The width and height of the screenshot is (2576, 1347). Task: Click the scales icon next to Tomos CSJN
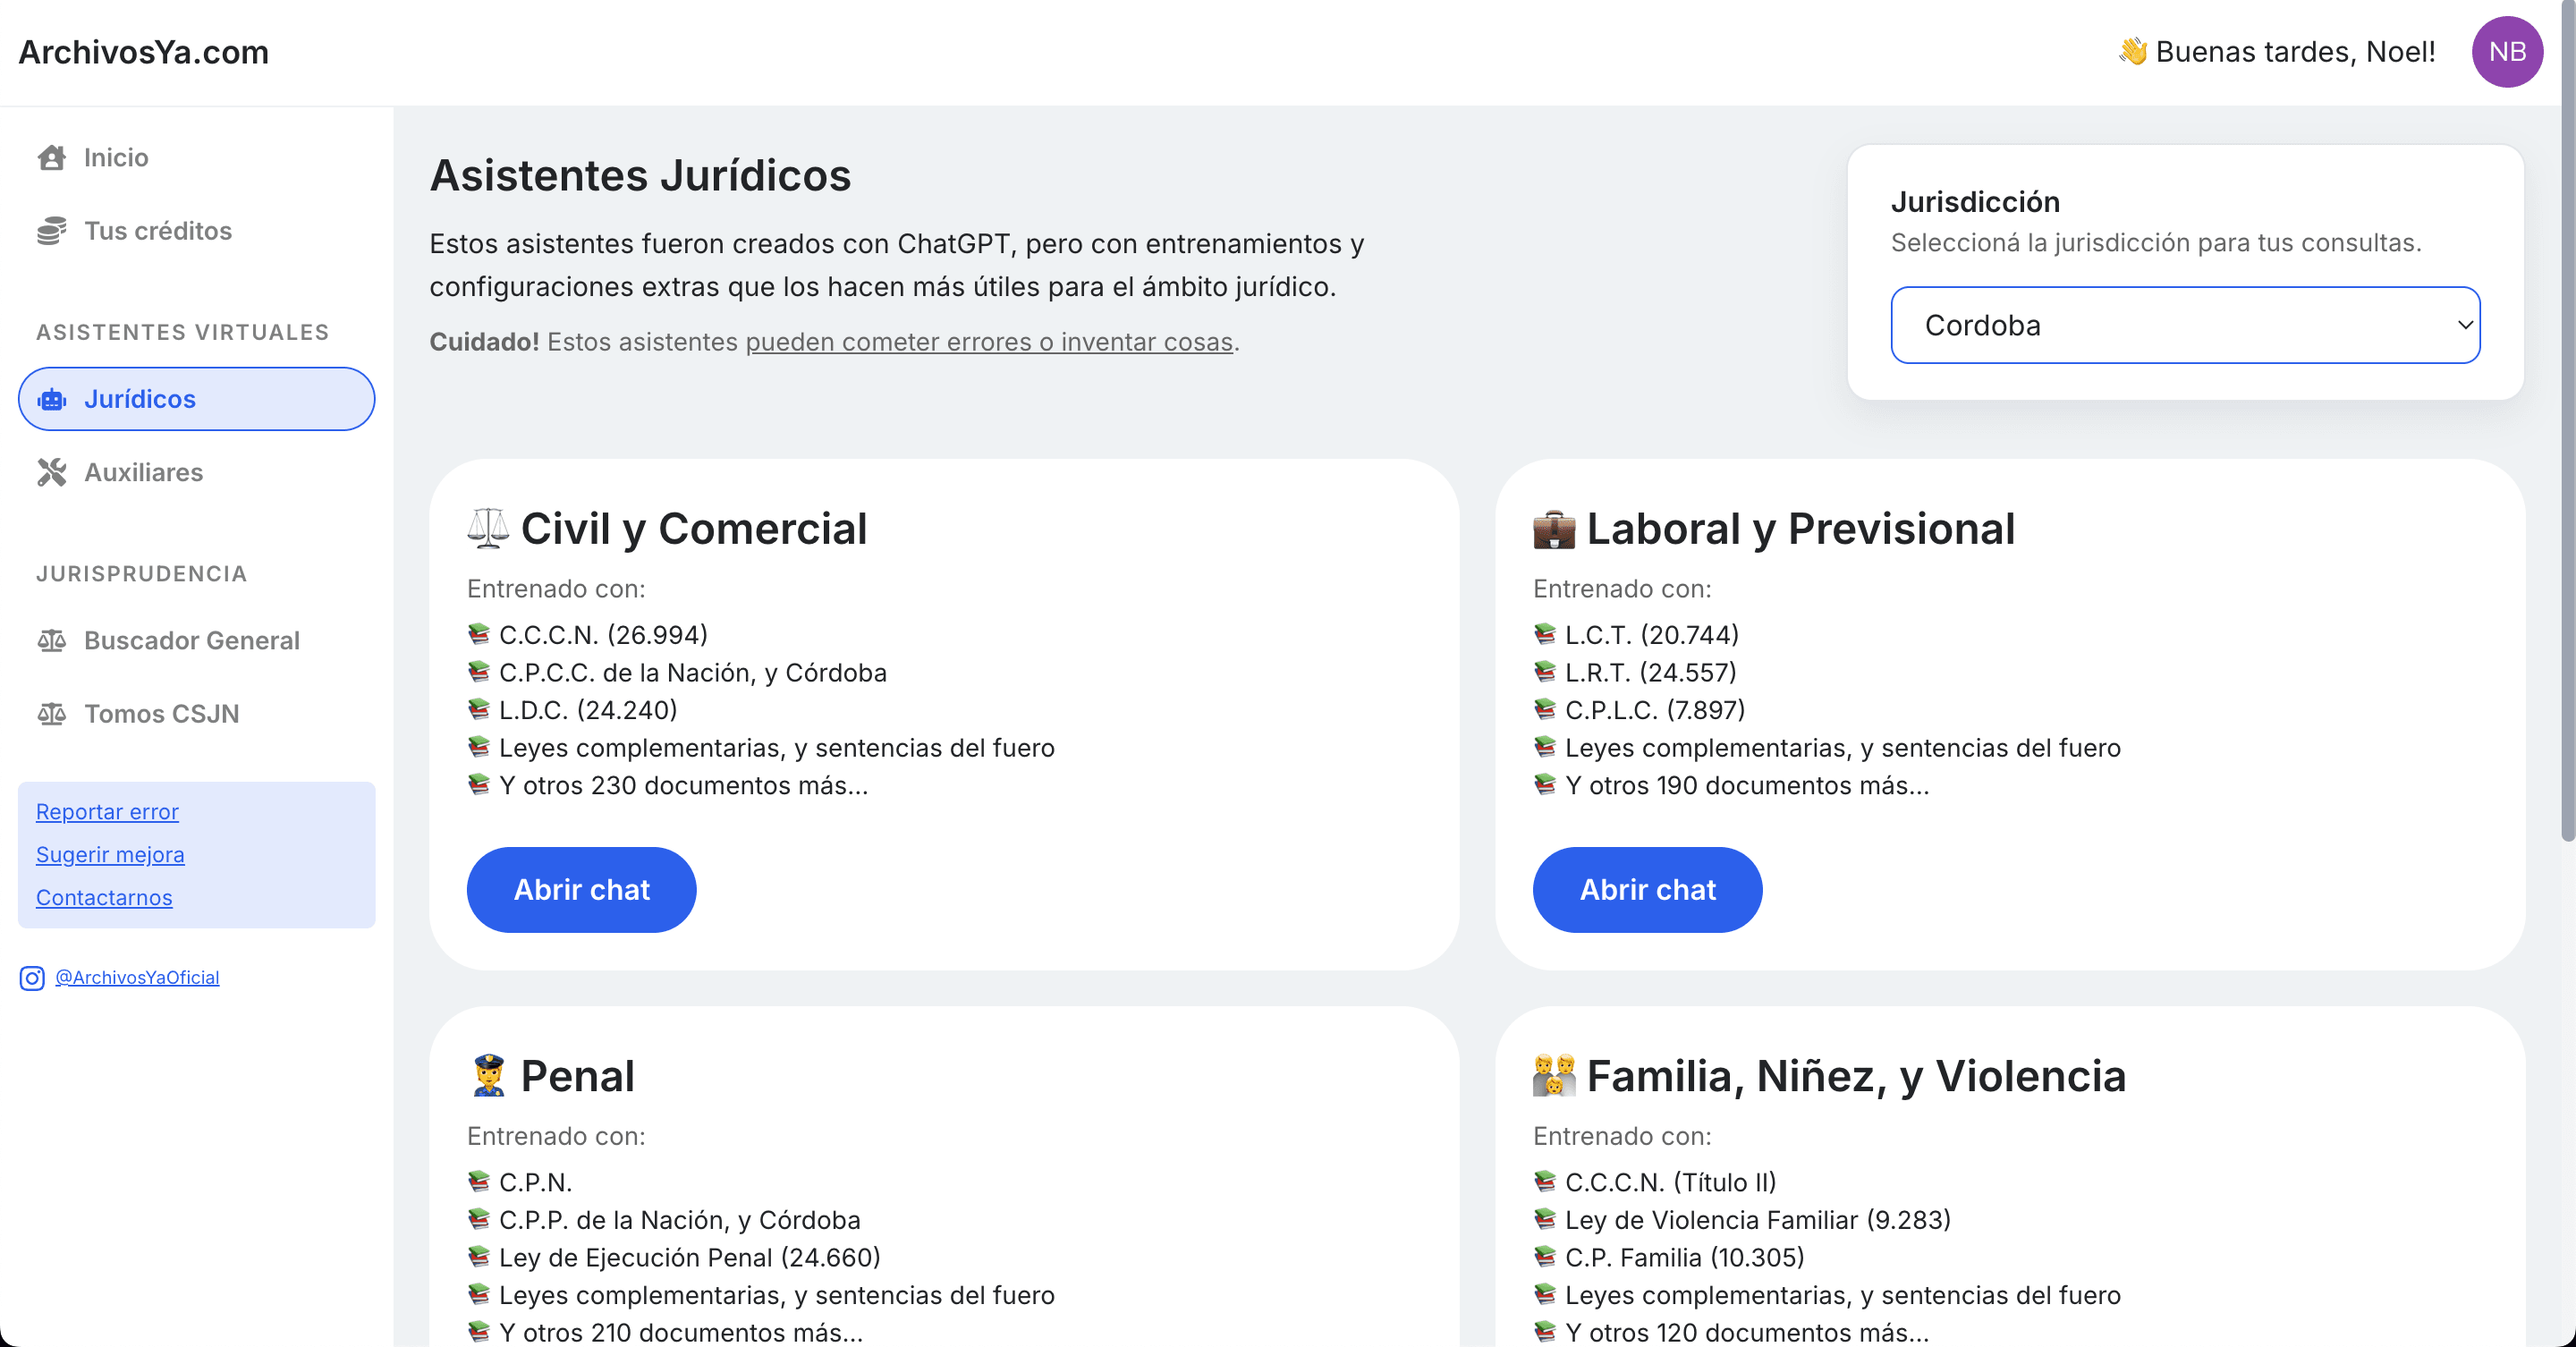(x=51, y=714)
